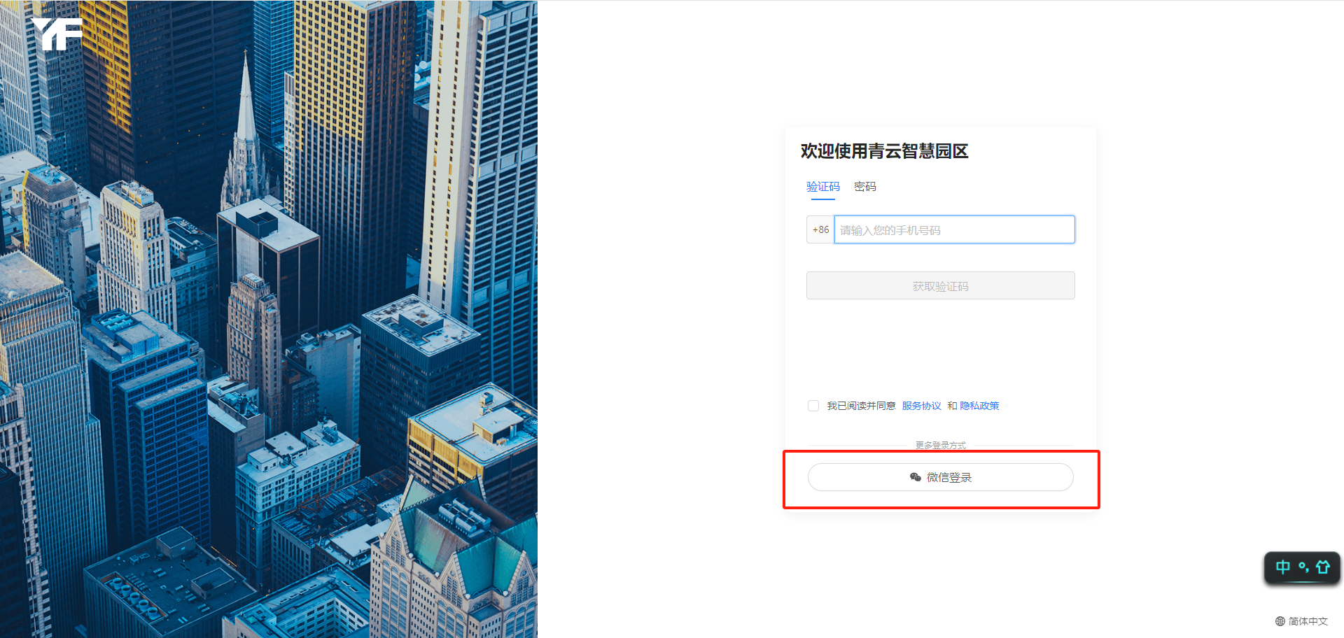The width and height of the screenshot is (1344, 638).
Task: Click the 更多登录方式 divider text
Action: 940,445
